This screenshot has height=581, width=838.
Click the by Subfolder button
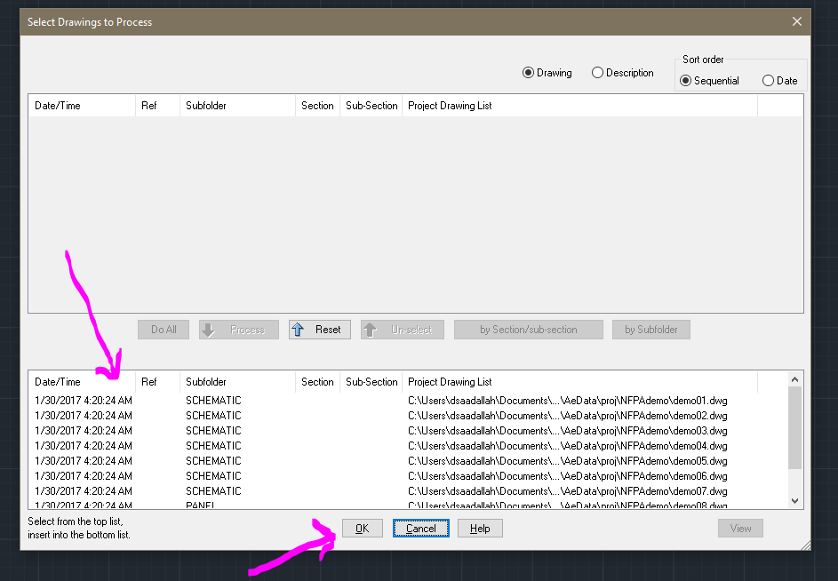tap(650, 329)
